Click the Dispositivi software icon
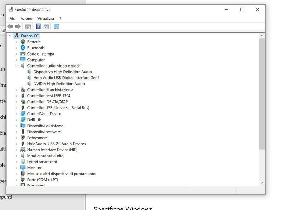The image size is (283, 210). 23,132
